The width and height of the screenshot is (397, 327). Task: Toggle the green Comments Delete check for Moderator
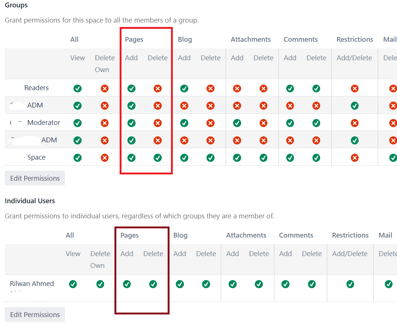(316, 123)
